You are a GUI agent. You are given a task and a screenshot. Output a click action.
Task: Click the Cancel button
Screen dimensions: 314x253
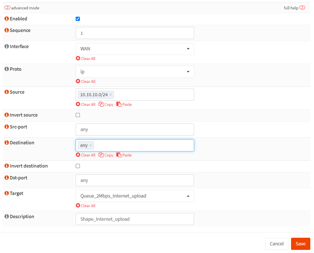point(276,244)
